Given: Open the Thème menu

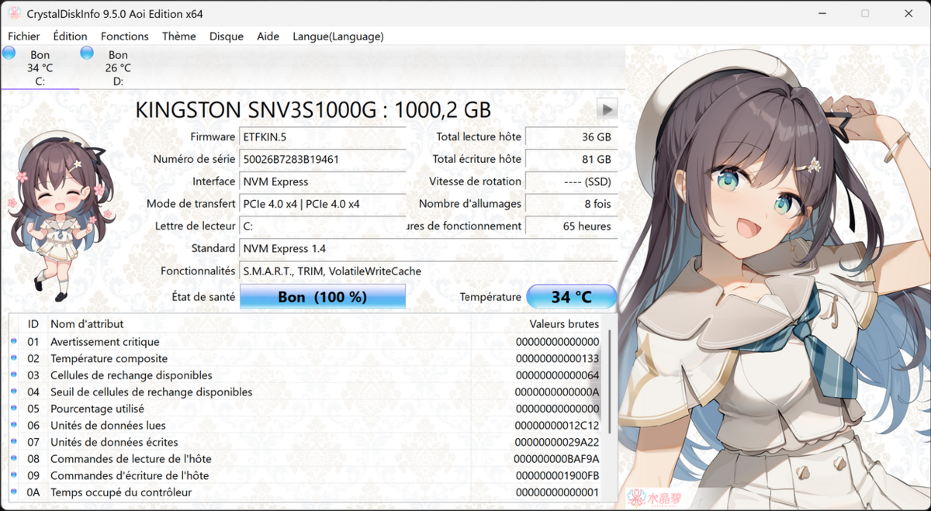Looking at the screenshot, I should pyautogui.click(x=178, y=36).
